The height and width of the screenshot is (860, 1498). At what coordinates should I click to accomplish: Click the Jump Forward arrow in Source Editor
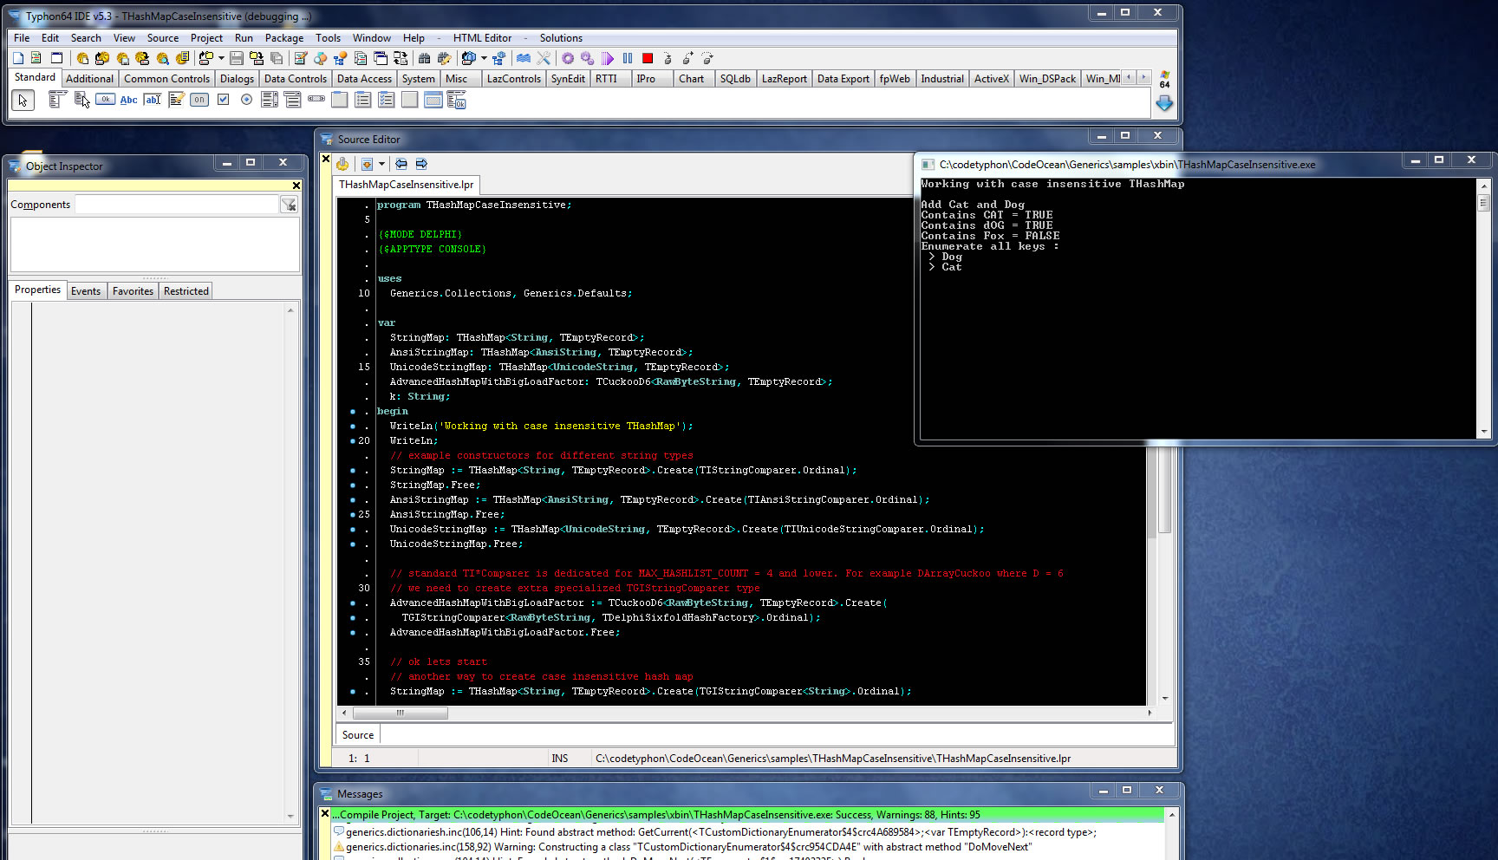click(421, 164)
